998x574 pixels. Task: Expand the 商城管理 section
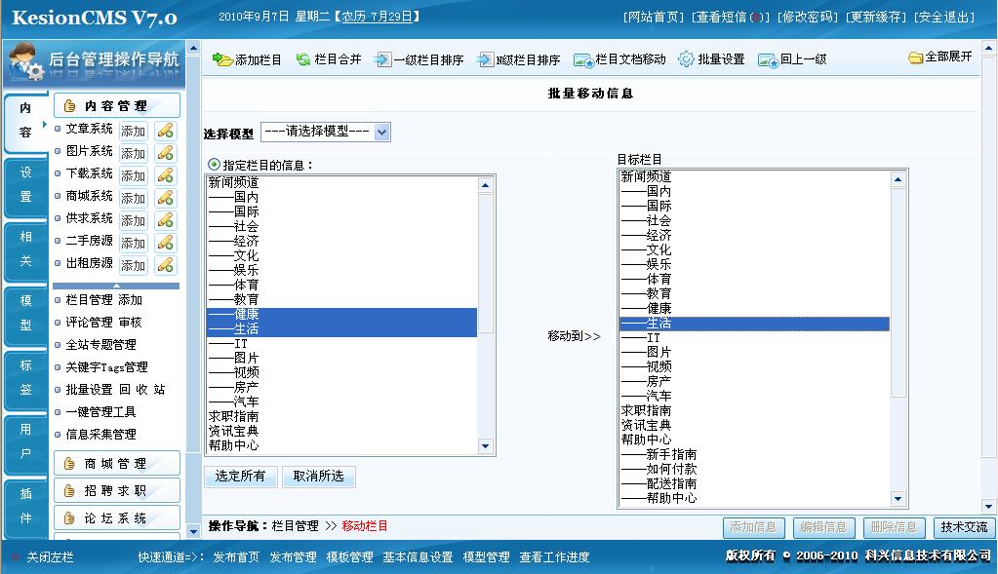116,464
